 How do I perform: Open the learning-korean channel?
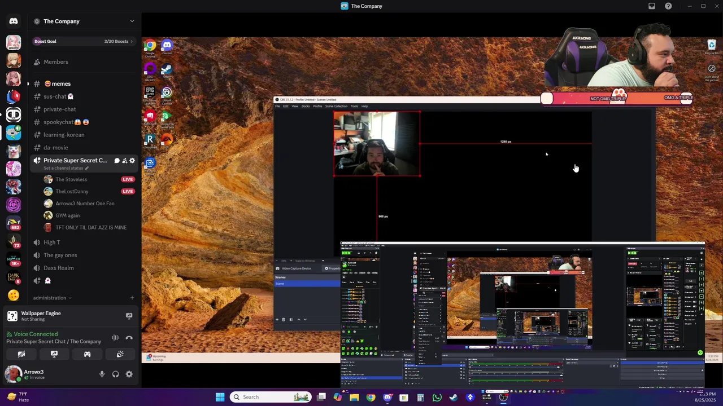[x=84, y=135]
